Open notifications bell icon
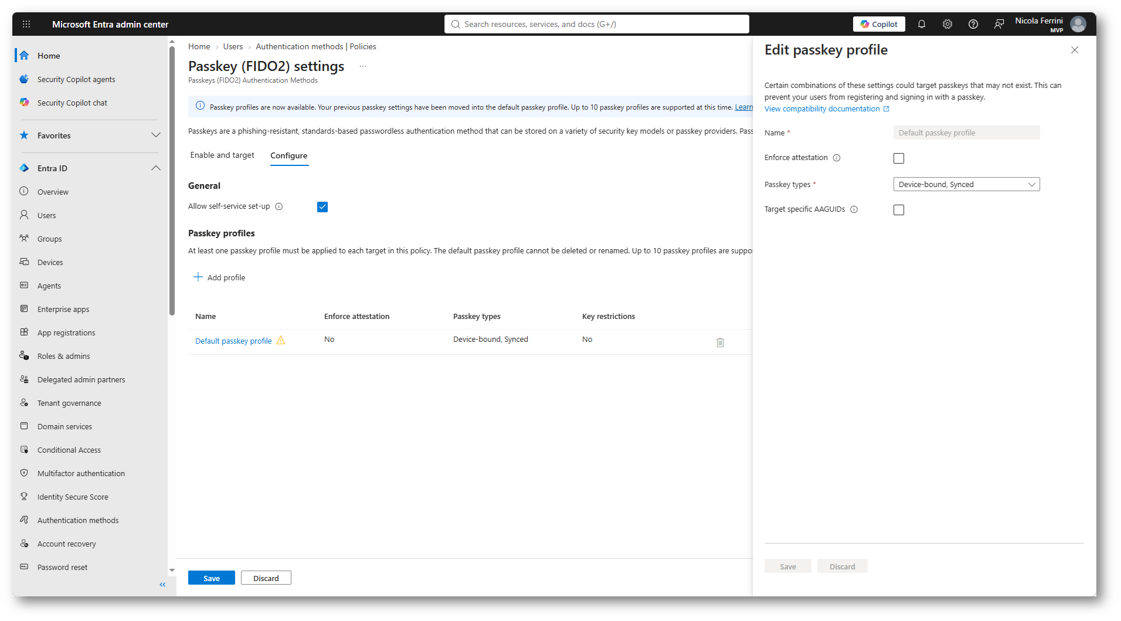 (x=922, y=24)
